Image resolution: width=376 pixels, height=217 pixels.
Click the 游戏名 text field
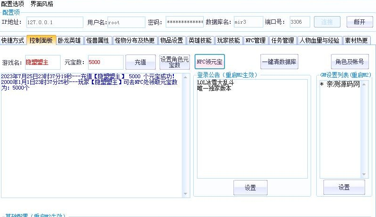coord(43,62)
